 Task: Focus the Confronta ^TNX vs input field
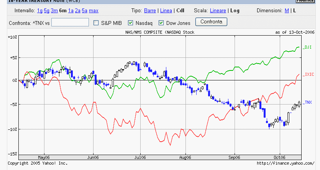click(70, 22)
